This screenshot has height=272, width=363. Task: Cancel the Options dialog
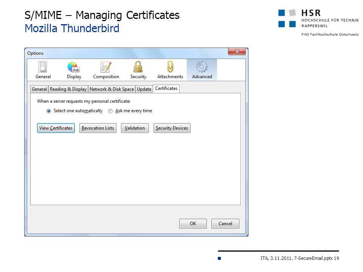point(225,224)
